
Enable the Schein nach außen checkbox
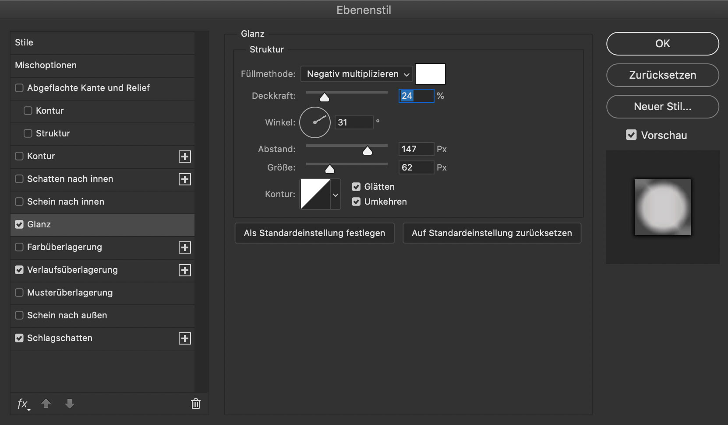(x=19, y=315)
